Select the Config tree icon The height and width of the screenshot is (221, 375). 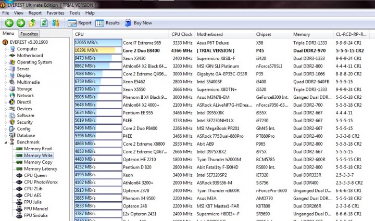12,128
